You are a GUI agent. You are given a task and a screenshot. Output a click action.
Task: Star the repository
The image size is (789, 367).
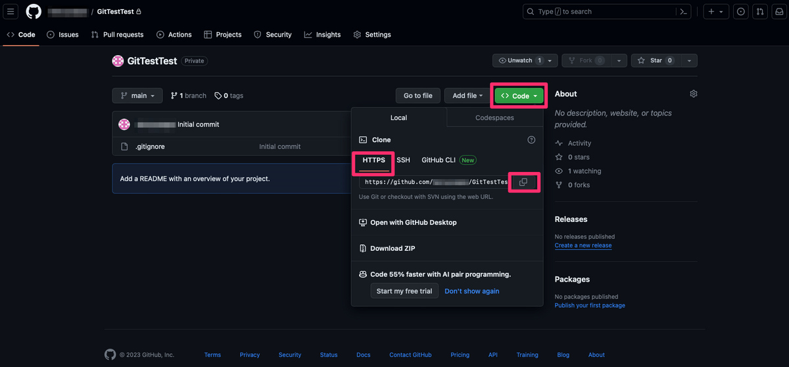click(x=656, y=60)
